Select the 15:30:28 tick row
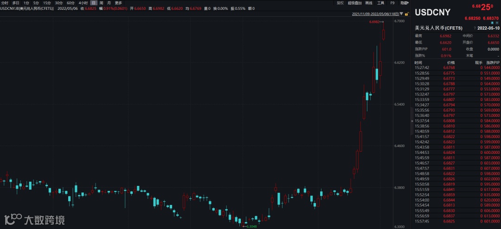 (457, 84)
